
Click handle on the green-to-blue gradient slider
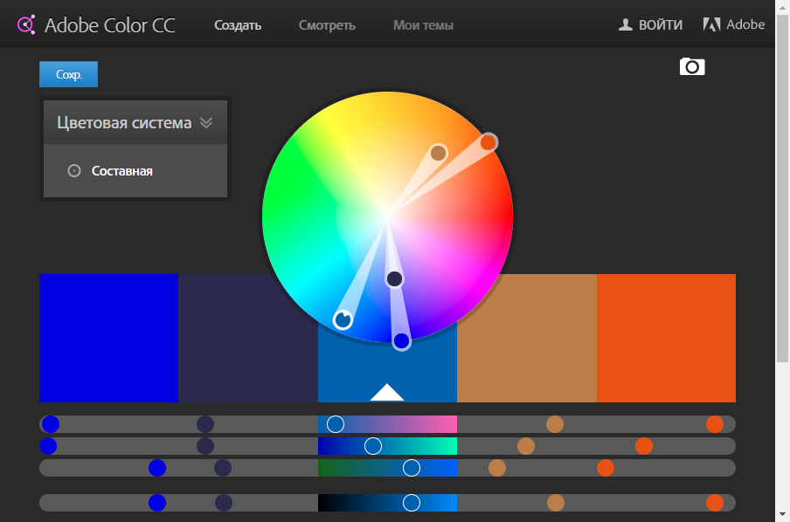pyautogui.click(x=412, y=468)
